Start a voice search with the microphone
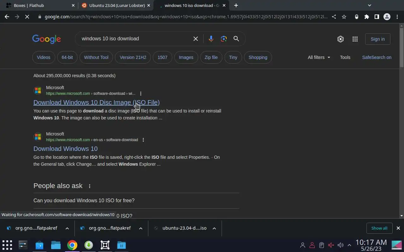The width and height of the screenshot is (404, 252). (211, 38)
